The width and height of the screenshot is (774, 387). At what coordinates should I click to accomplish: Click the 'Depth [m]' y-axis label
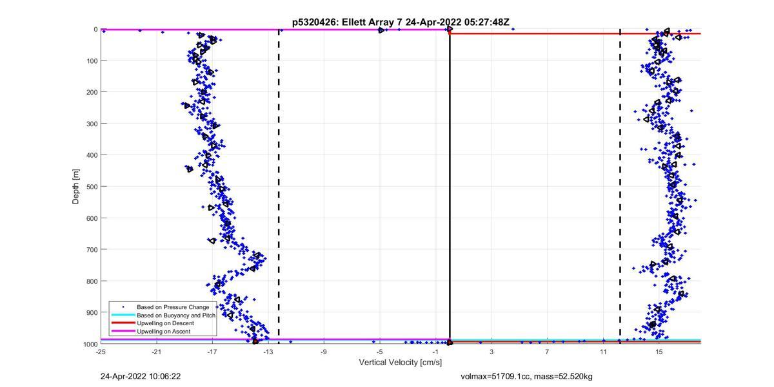[75, 186]
